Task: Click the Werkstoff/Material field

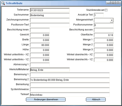Action: click(x=50, y=70)
